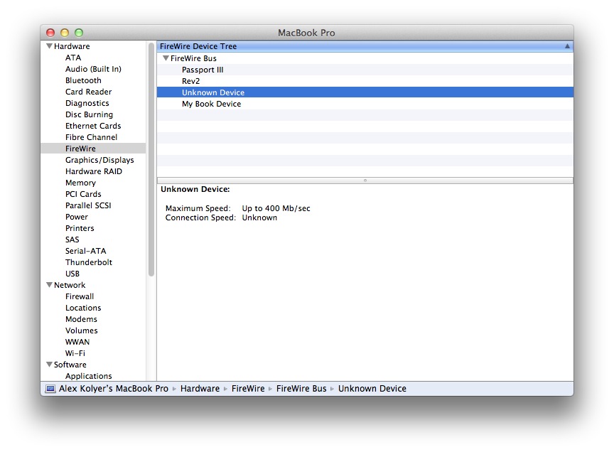Collapse the Hardware section triangle
Image resolution: width=614 pixels, height=452 pixels.
point(49,46)
